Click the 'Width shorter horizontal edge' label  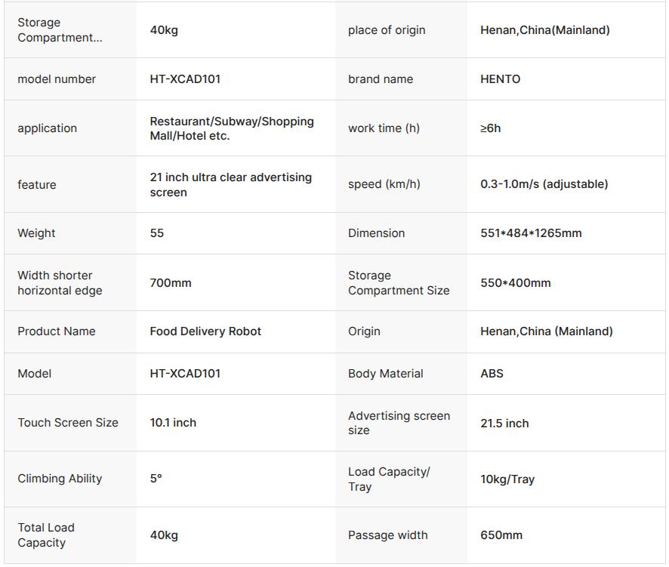(x=60, y=283)
